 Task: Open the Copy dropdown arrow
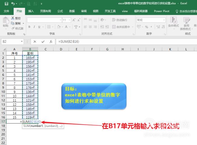pyautogui.click(x=23, y=23)
